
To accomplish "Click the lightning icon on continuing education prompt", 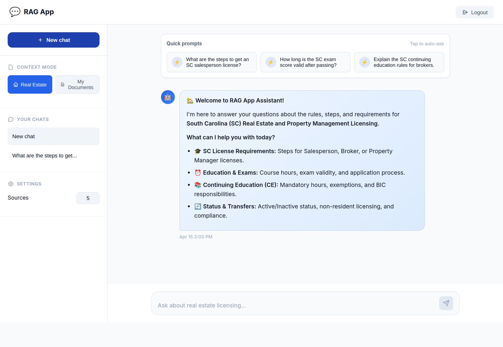I will pyautogui.click(x=364, y=62).
